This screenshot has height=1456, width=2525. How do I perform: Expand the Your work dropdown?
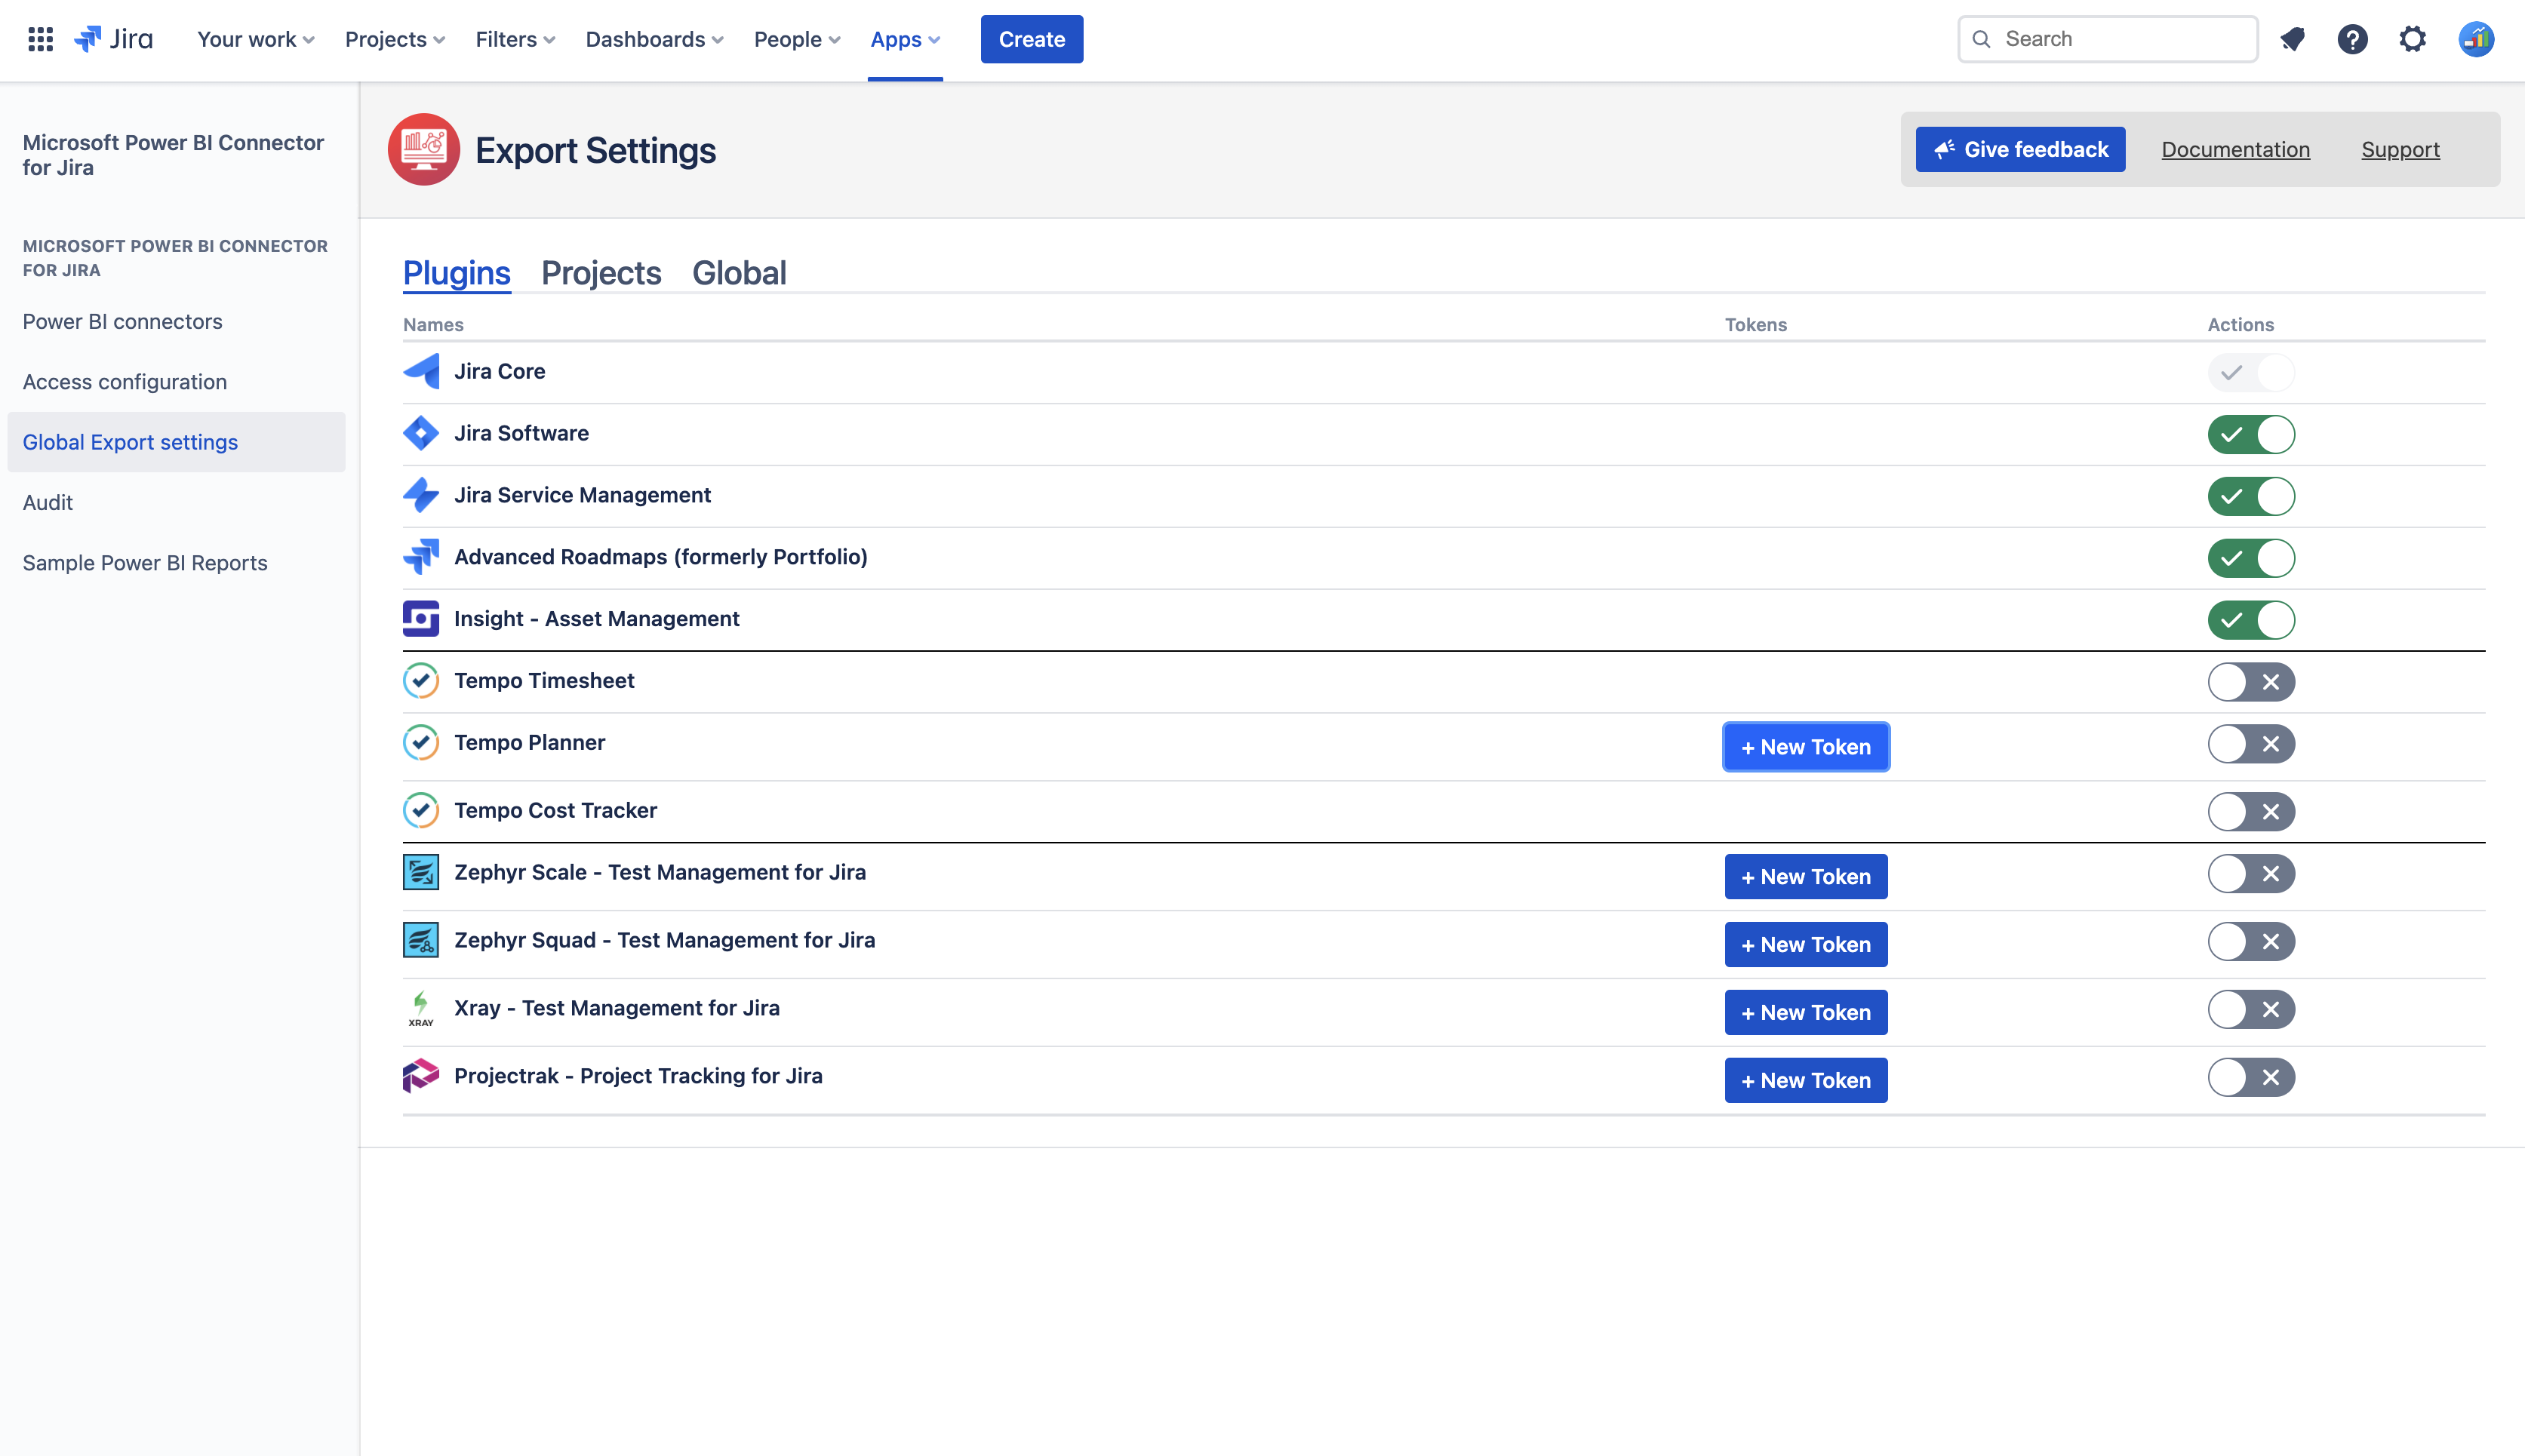256,39
